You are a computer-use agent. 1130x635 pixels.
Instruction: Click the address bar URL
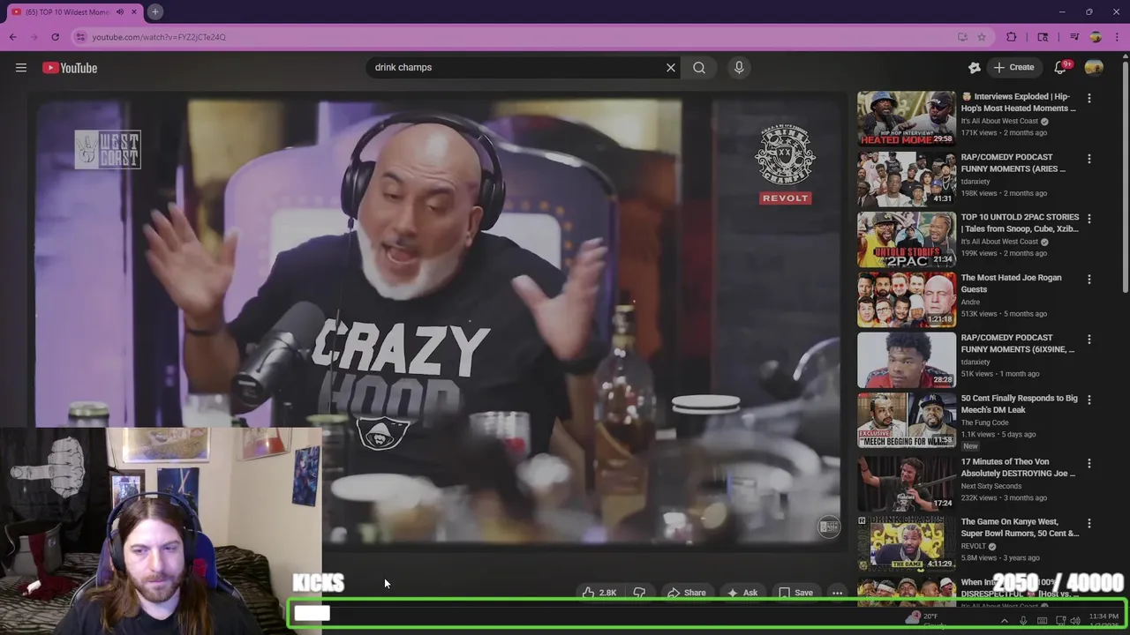pyautogui.click(x=159, y=37)
